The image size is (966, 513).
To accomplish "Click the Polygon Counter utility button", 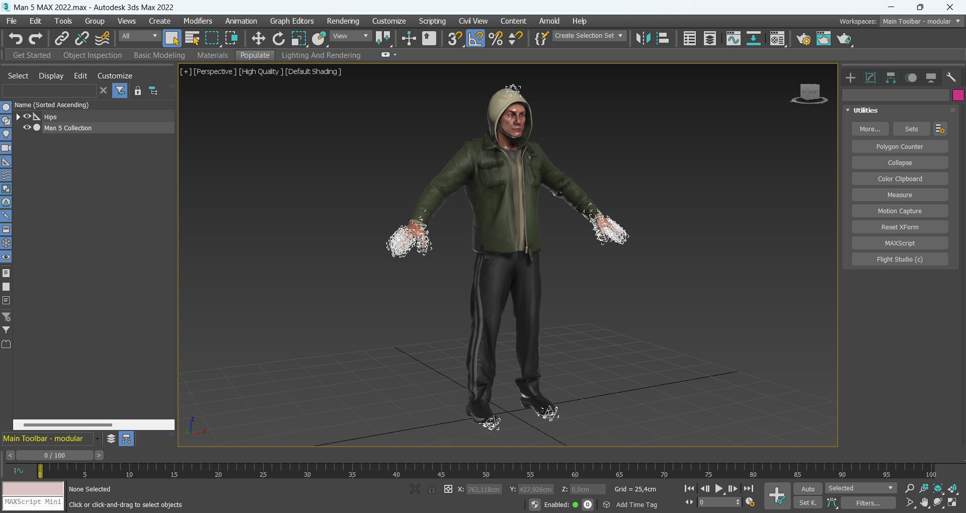I will pos(900,147).
